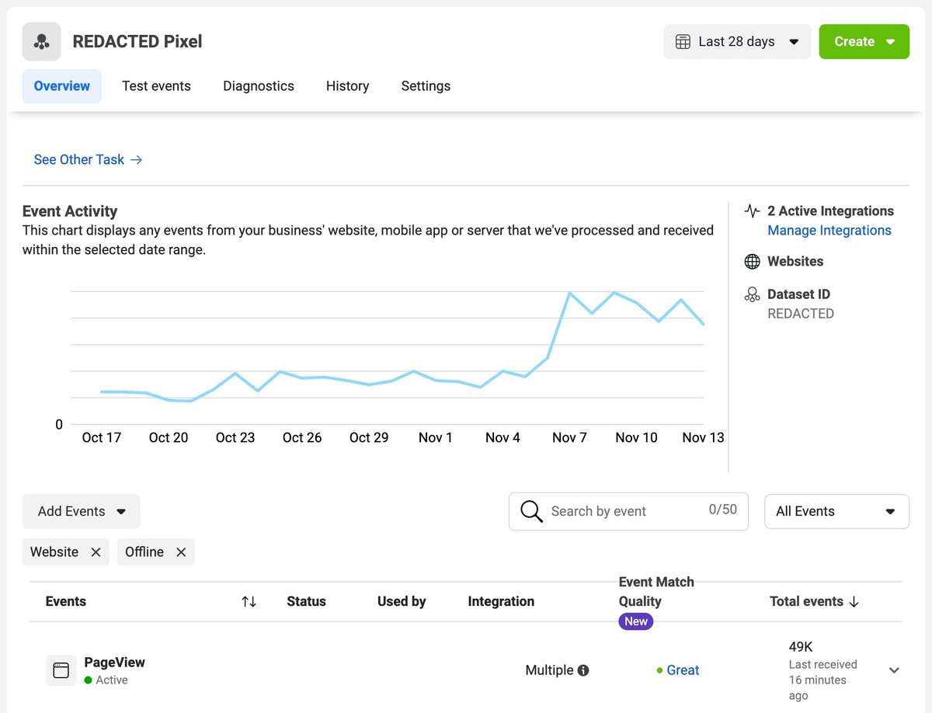Focus the Search by event field
Image resolution: width=932 pixels, height=713 pixels.
(x=628, y=511)
